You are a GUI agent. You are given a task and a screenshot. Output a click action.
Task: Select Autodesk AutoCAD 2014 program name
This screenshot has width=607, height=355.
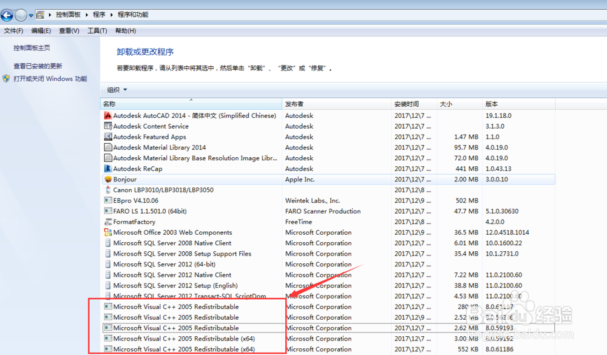[195, 115]
